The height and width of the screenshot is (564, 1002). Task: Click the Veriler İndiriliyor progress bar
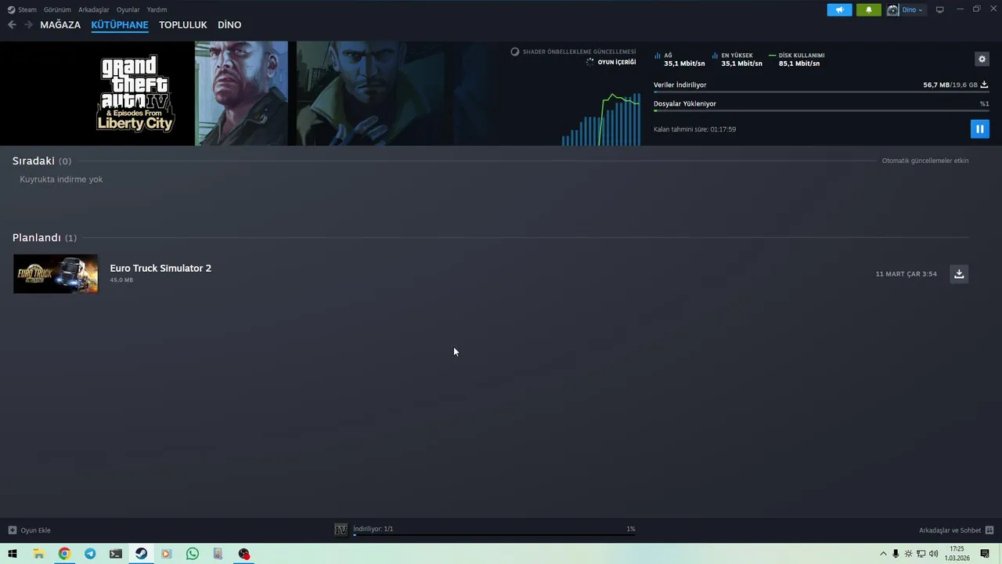[x=821, y=92]
